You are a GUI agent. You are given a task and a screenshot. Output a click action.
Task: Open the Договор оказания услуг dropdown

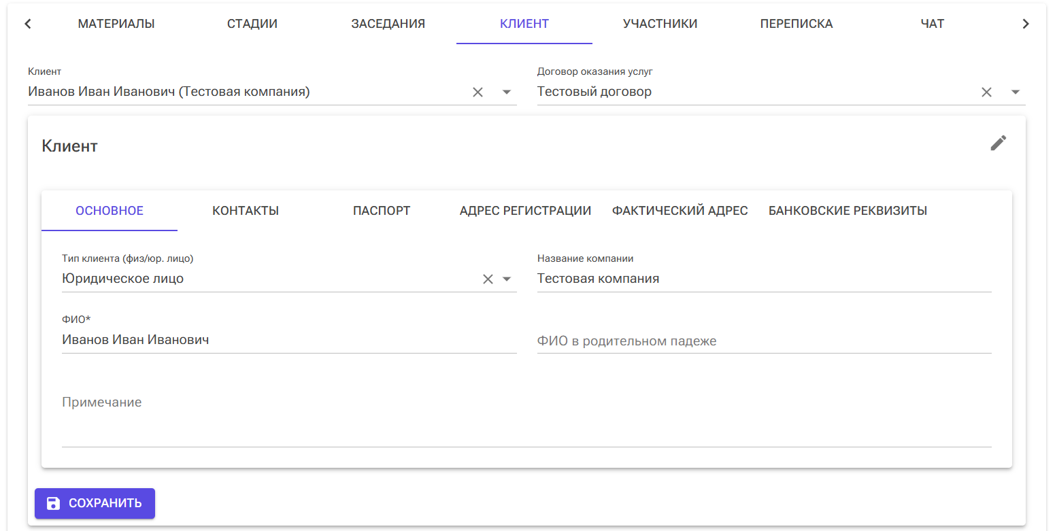1015,91
